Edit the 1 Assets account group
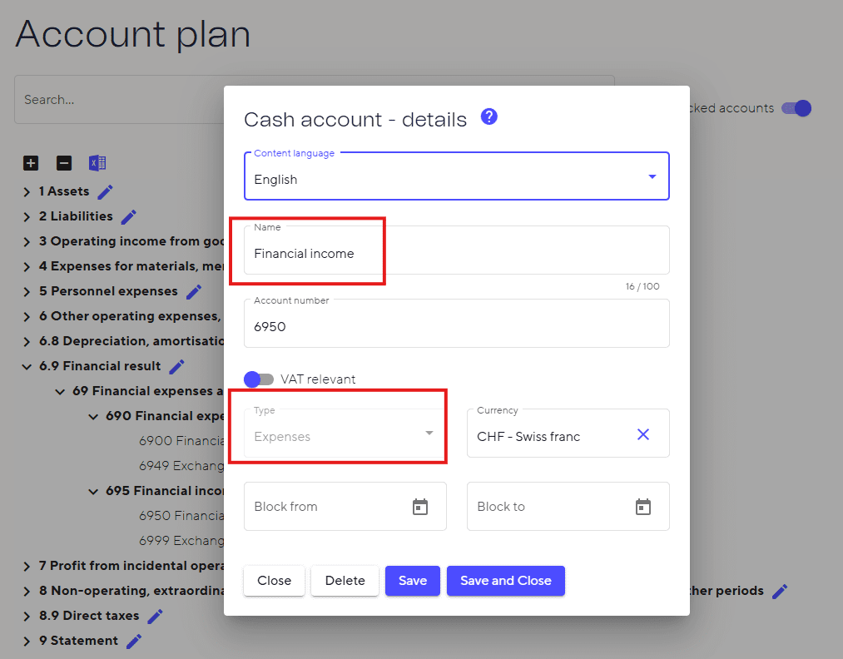The height and width of the screenshot is (659, 843). point(105,192)
